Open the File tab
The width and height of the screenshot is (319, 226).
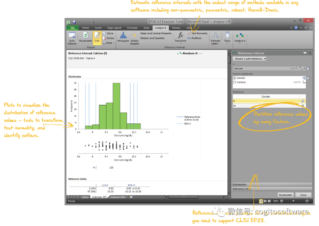[73, 28]
